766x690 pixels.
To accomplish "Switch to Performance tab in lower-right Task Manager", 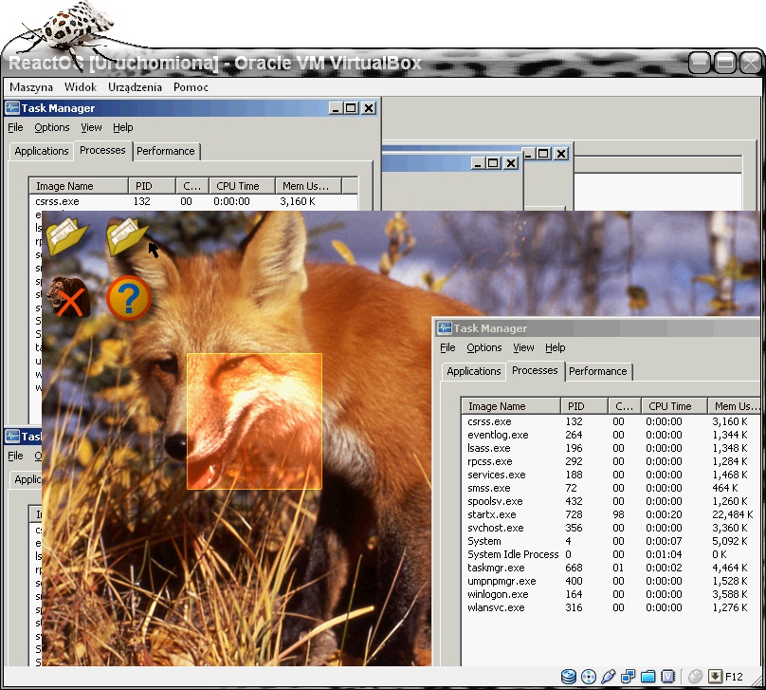I will (x=598, y=371).
